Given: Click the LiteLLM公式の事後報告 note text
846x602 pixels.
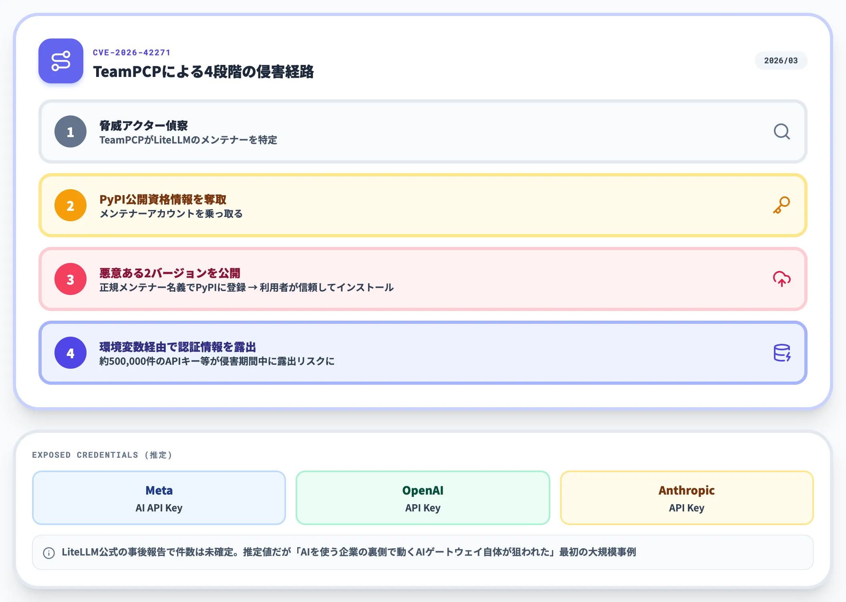Looking at the screenshot, I should (x=348, y=552).
